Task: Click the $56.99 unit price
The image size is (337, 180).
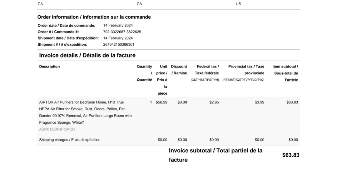Action: click(161, 102)
